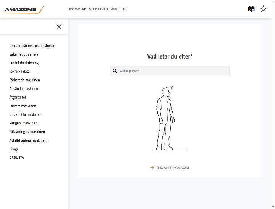Click the scroll-up arrow of the page scrollbar
275x209 pixels.
(273, 1)
